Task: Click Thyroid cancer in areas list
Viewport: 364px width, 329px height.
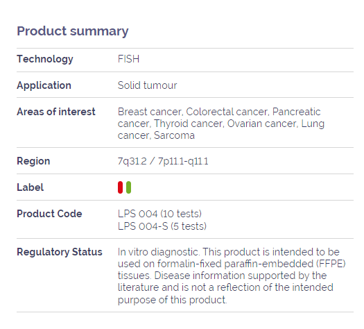Action: point(189,124)
